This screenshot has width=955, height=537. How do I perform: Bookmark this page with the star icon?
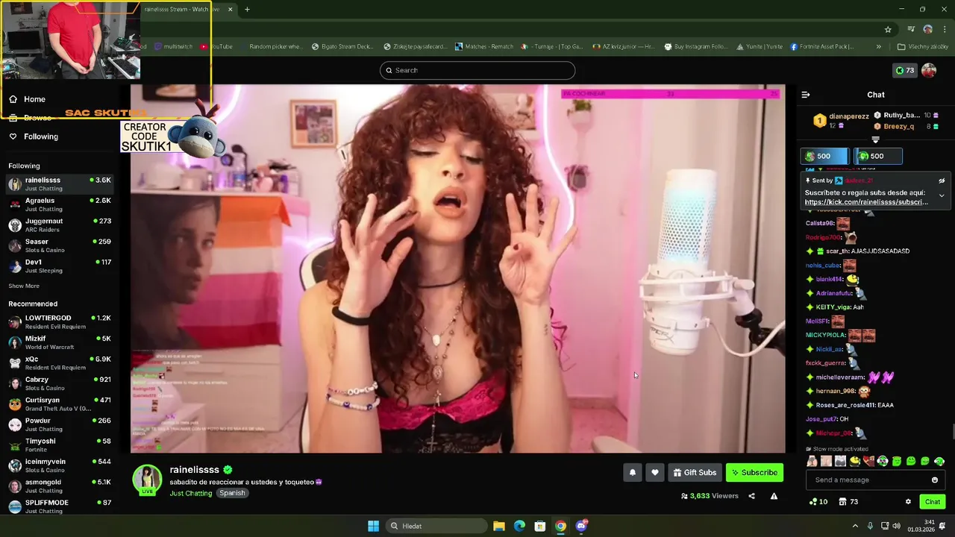[888, 29]
